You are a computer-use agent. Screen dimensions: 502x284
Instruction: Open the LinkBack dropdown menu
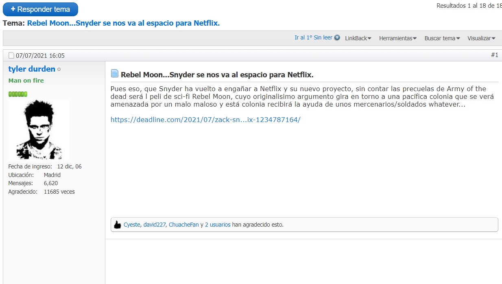[x=358, y=38]
